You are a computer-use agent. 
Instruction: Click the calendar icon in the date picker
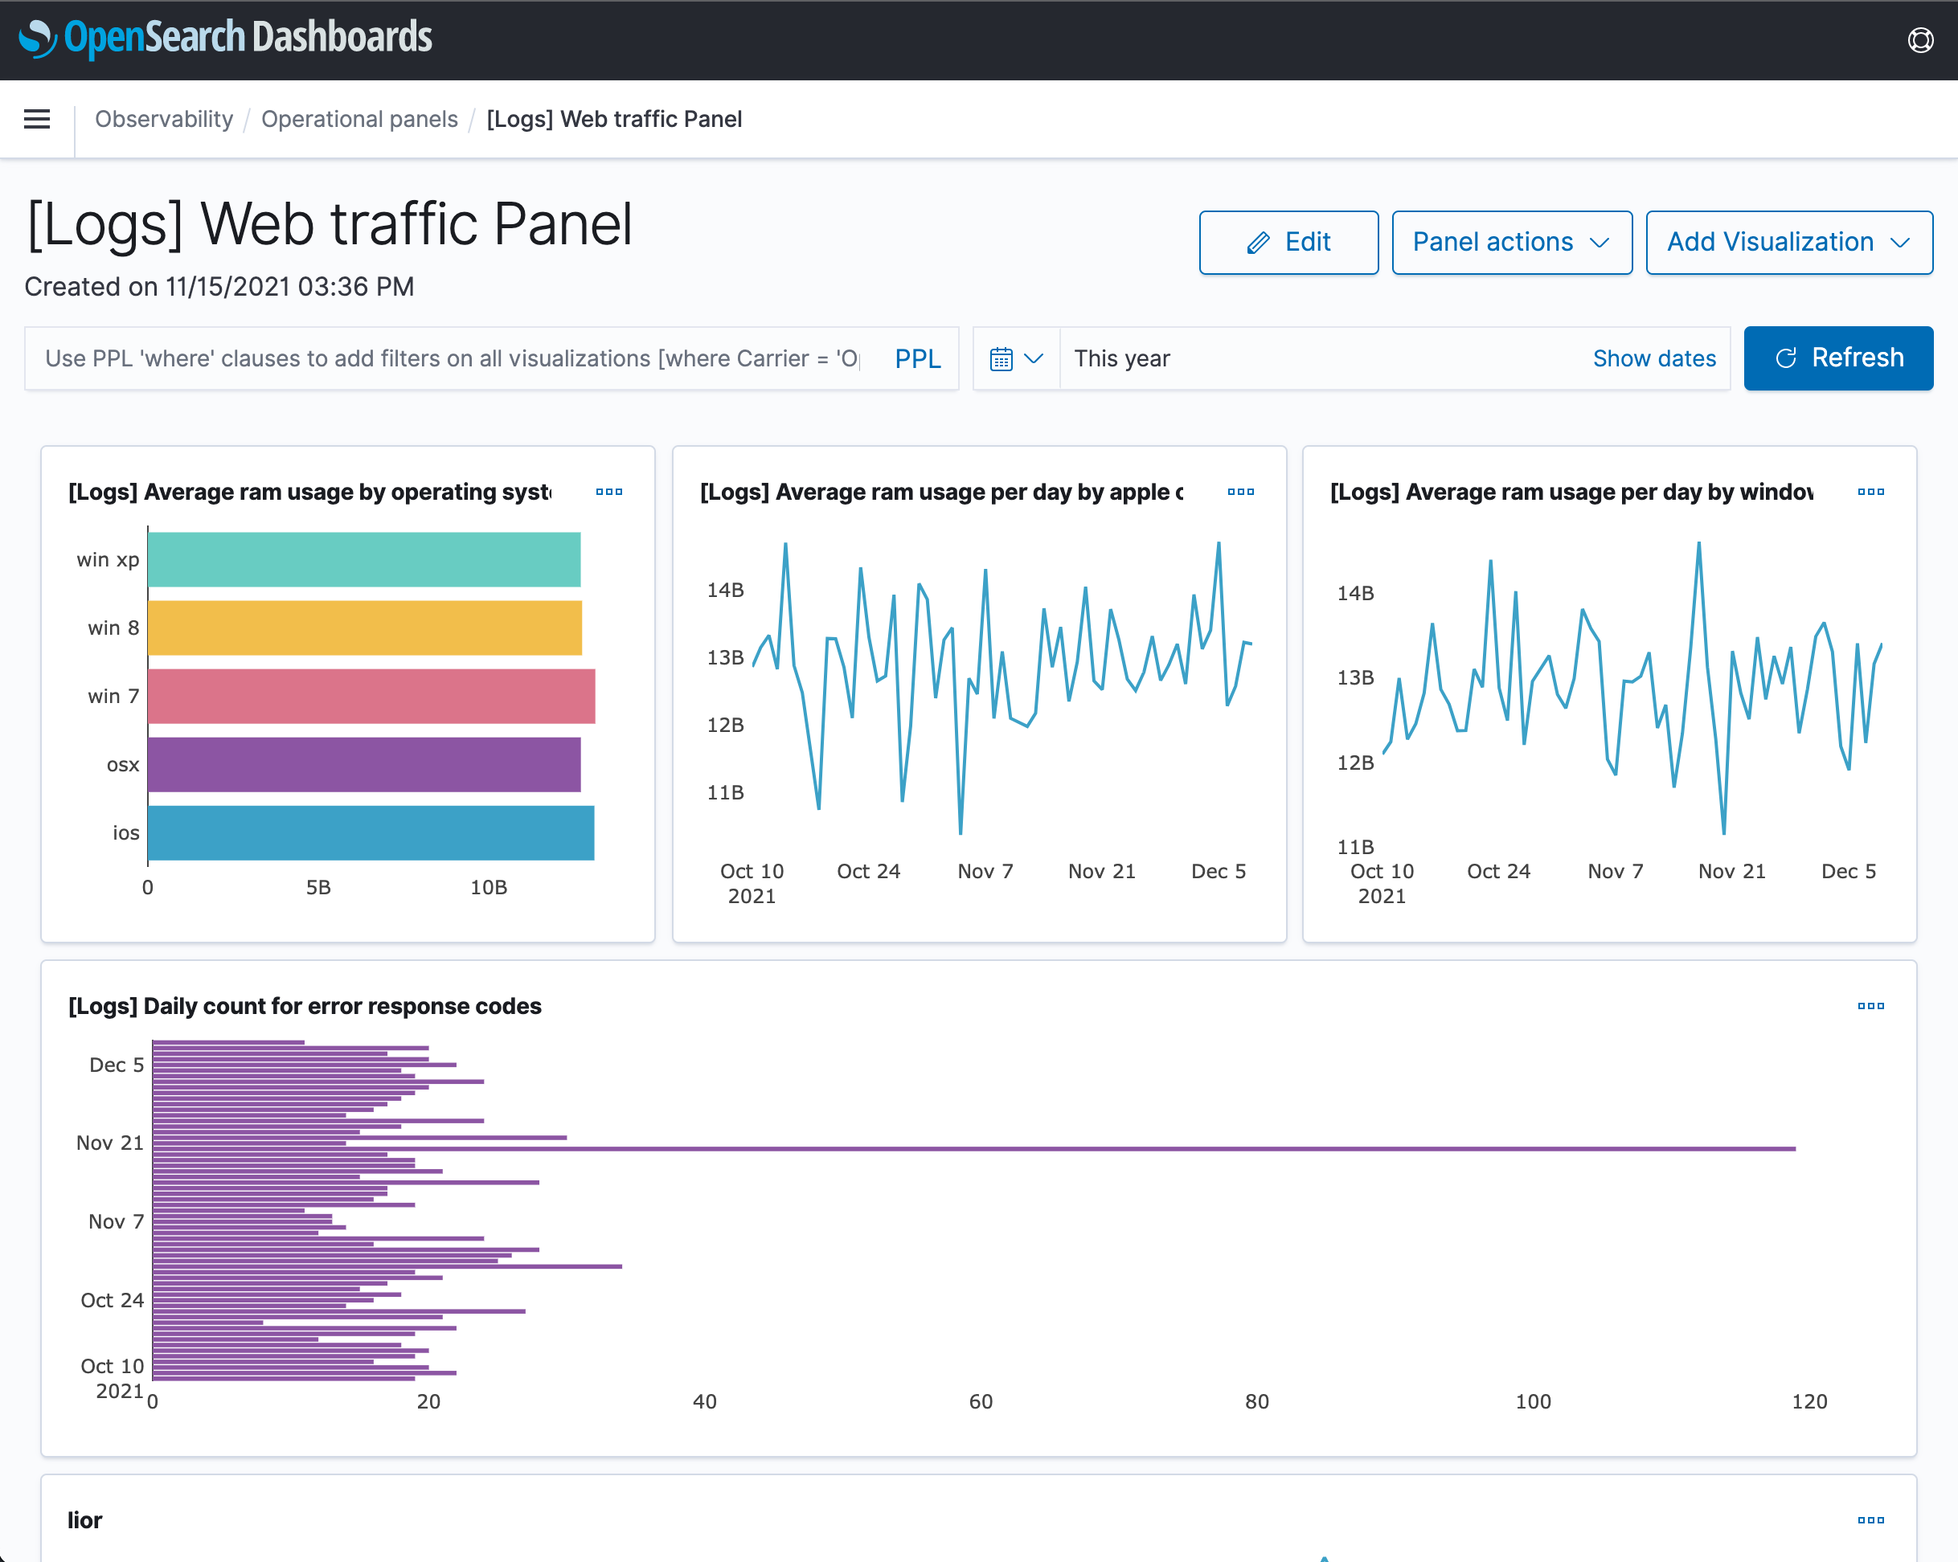pos(1002,358)
